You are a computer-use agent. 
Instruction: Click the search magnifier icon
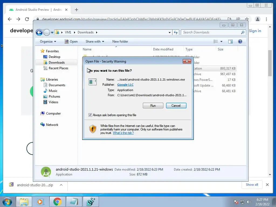coord(243,32)
